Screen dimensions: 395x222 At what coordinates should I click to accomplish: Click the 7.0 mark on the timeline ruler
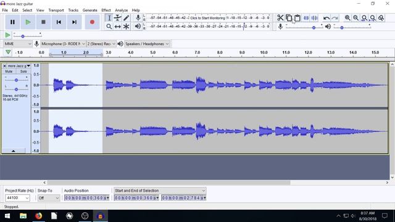pyautogui.click(x=197, y=52)
